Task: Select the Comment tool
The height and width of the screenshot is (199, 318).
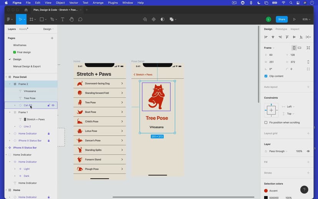Action: pyautogui.click(x=80, y=19)
